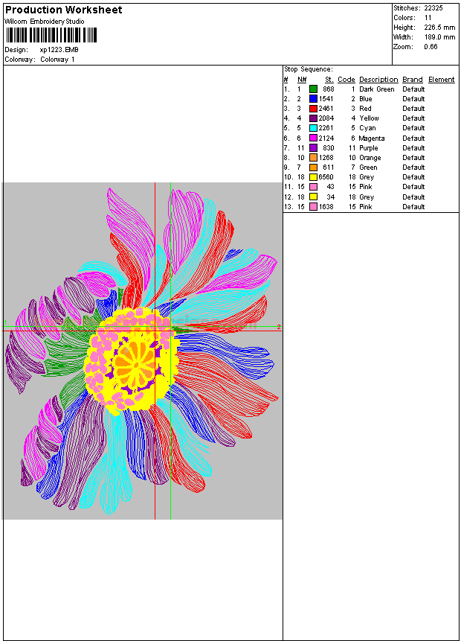
Task: Click the 'Magenta' description text
Action: [372, 138]
